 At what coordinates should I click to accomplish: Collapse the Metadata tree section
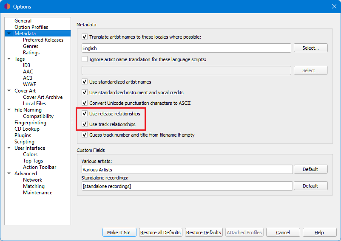click(x=9, y=34)
